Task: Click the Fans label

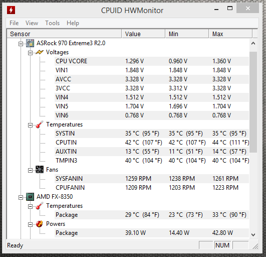Action: (52, 170)
